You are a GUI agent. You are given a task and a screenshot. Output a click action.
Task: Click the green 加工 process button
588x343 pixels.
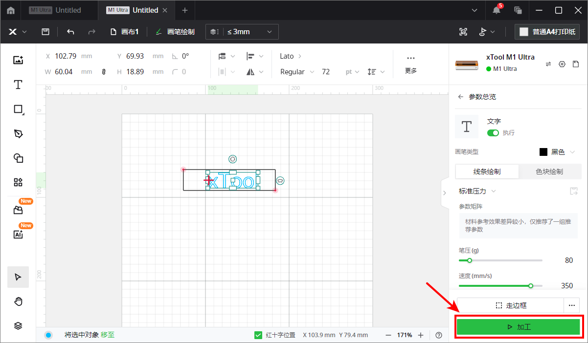coord(519,326)
